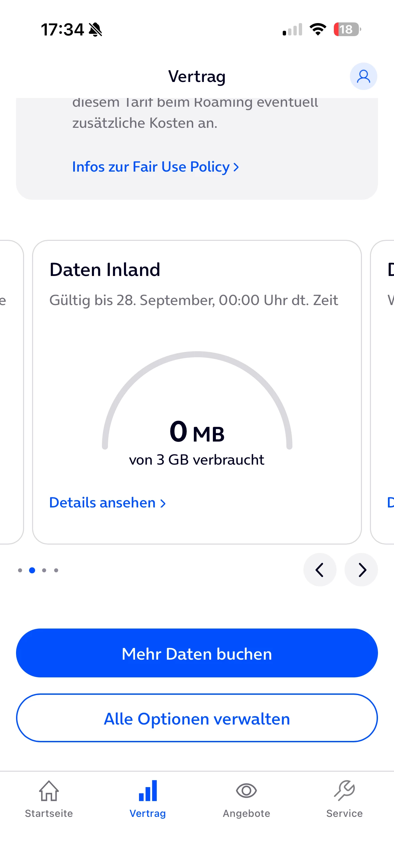
Task: Open the user profile icon
Action: (x=363, y=76)
